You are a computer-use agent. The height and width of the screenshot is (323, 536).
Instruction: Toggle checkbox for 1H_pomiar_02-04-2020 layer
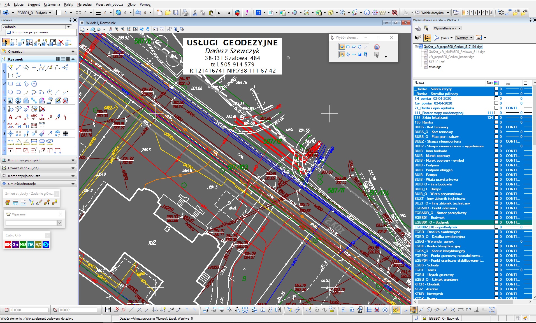point(496,98)
